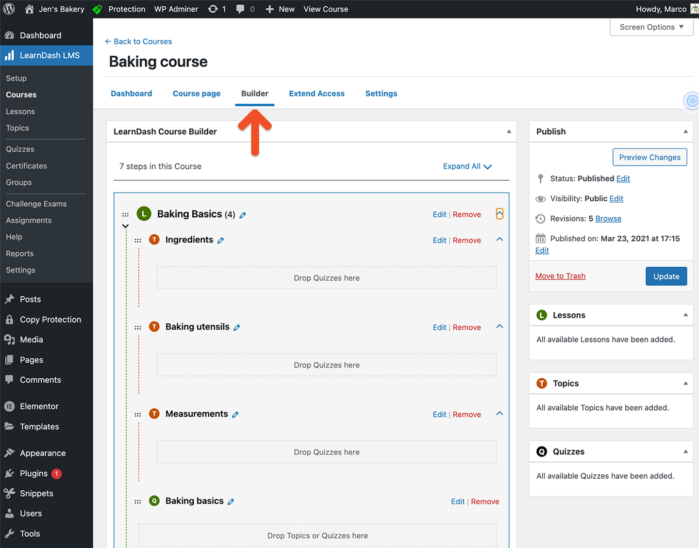Edit the Baking utensils topic
The image size is (699, 548).
pyautogui.click(x=439, y=327)
